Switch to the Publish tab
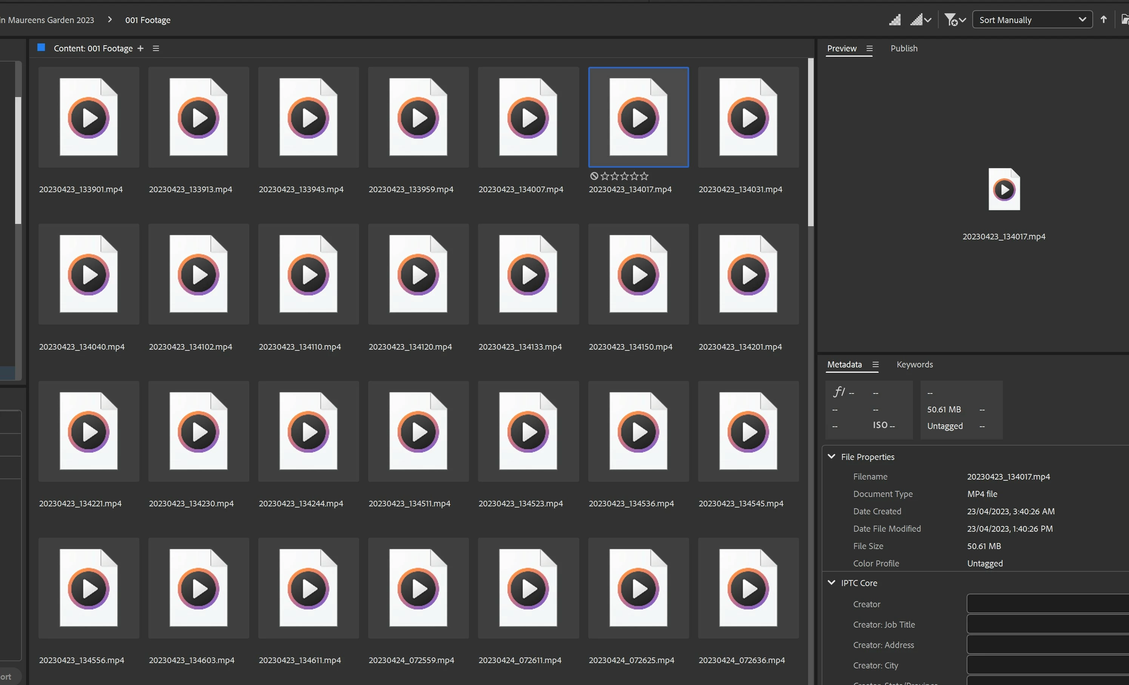 click(904, 48)
